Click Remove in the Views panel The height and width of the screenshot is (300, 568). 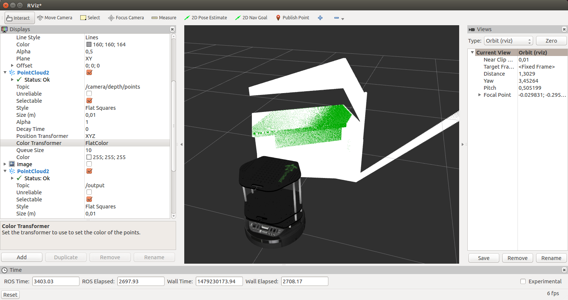[517, 258]
